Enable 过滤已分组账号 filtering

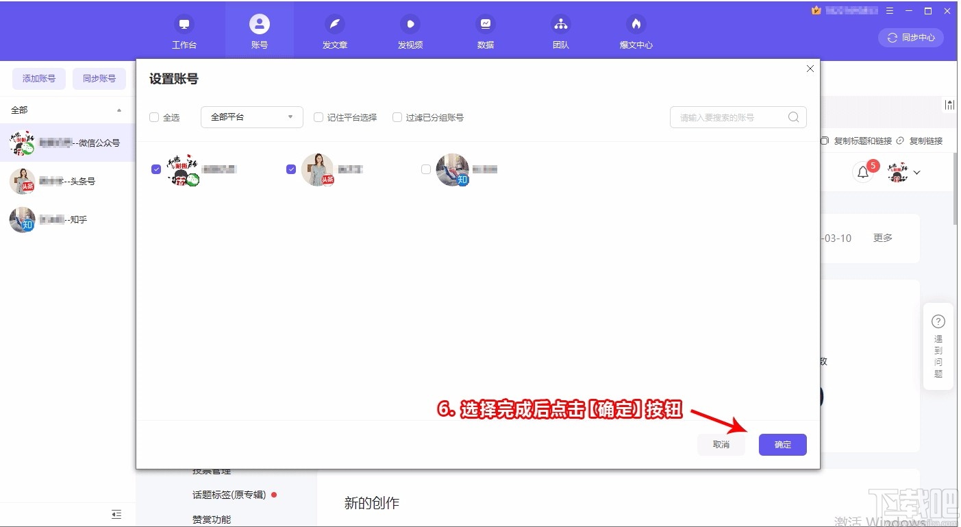pos(397,117)
